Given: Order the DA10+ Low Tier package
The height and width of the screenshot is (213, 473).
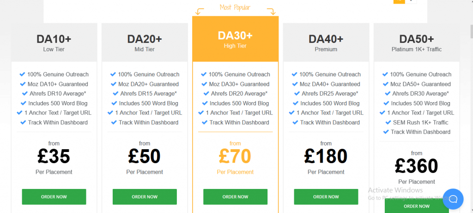Looking at the screenshot, I should [54, 197].
